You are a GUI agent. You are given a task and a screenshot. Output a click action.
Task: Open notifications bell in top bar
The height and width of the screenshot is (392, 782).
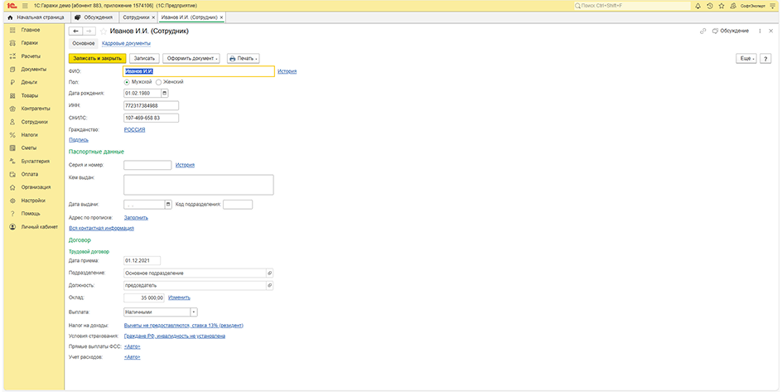(x=698, y=5)
